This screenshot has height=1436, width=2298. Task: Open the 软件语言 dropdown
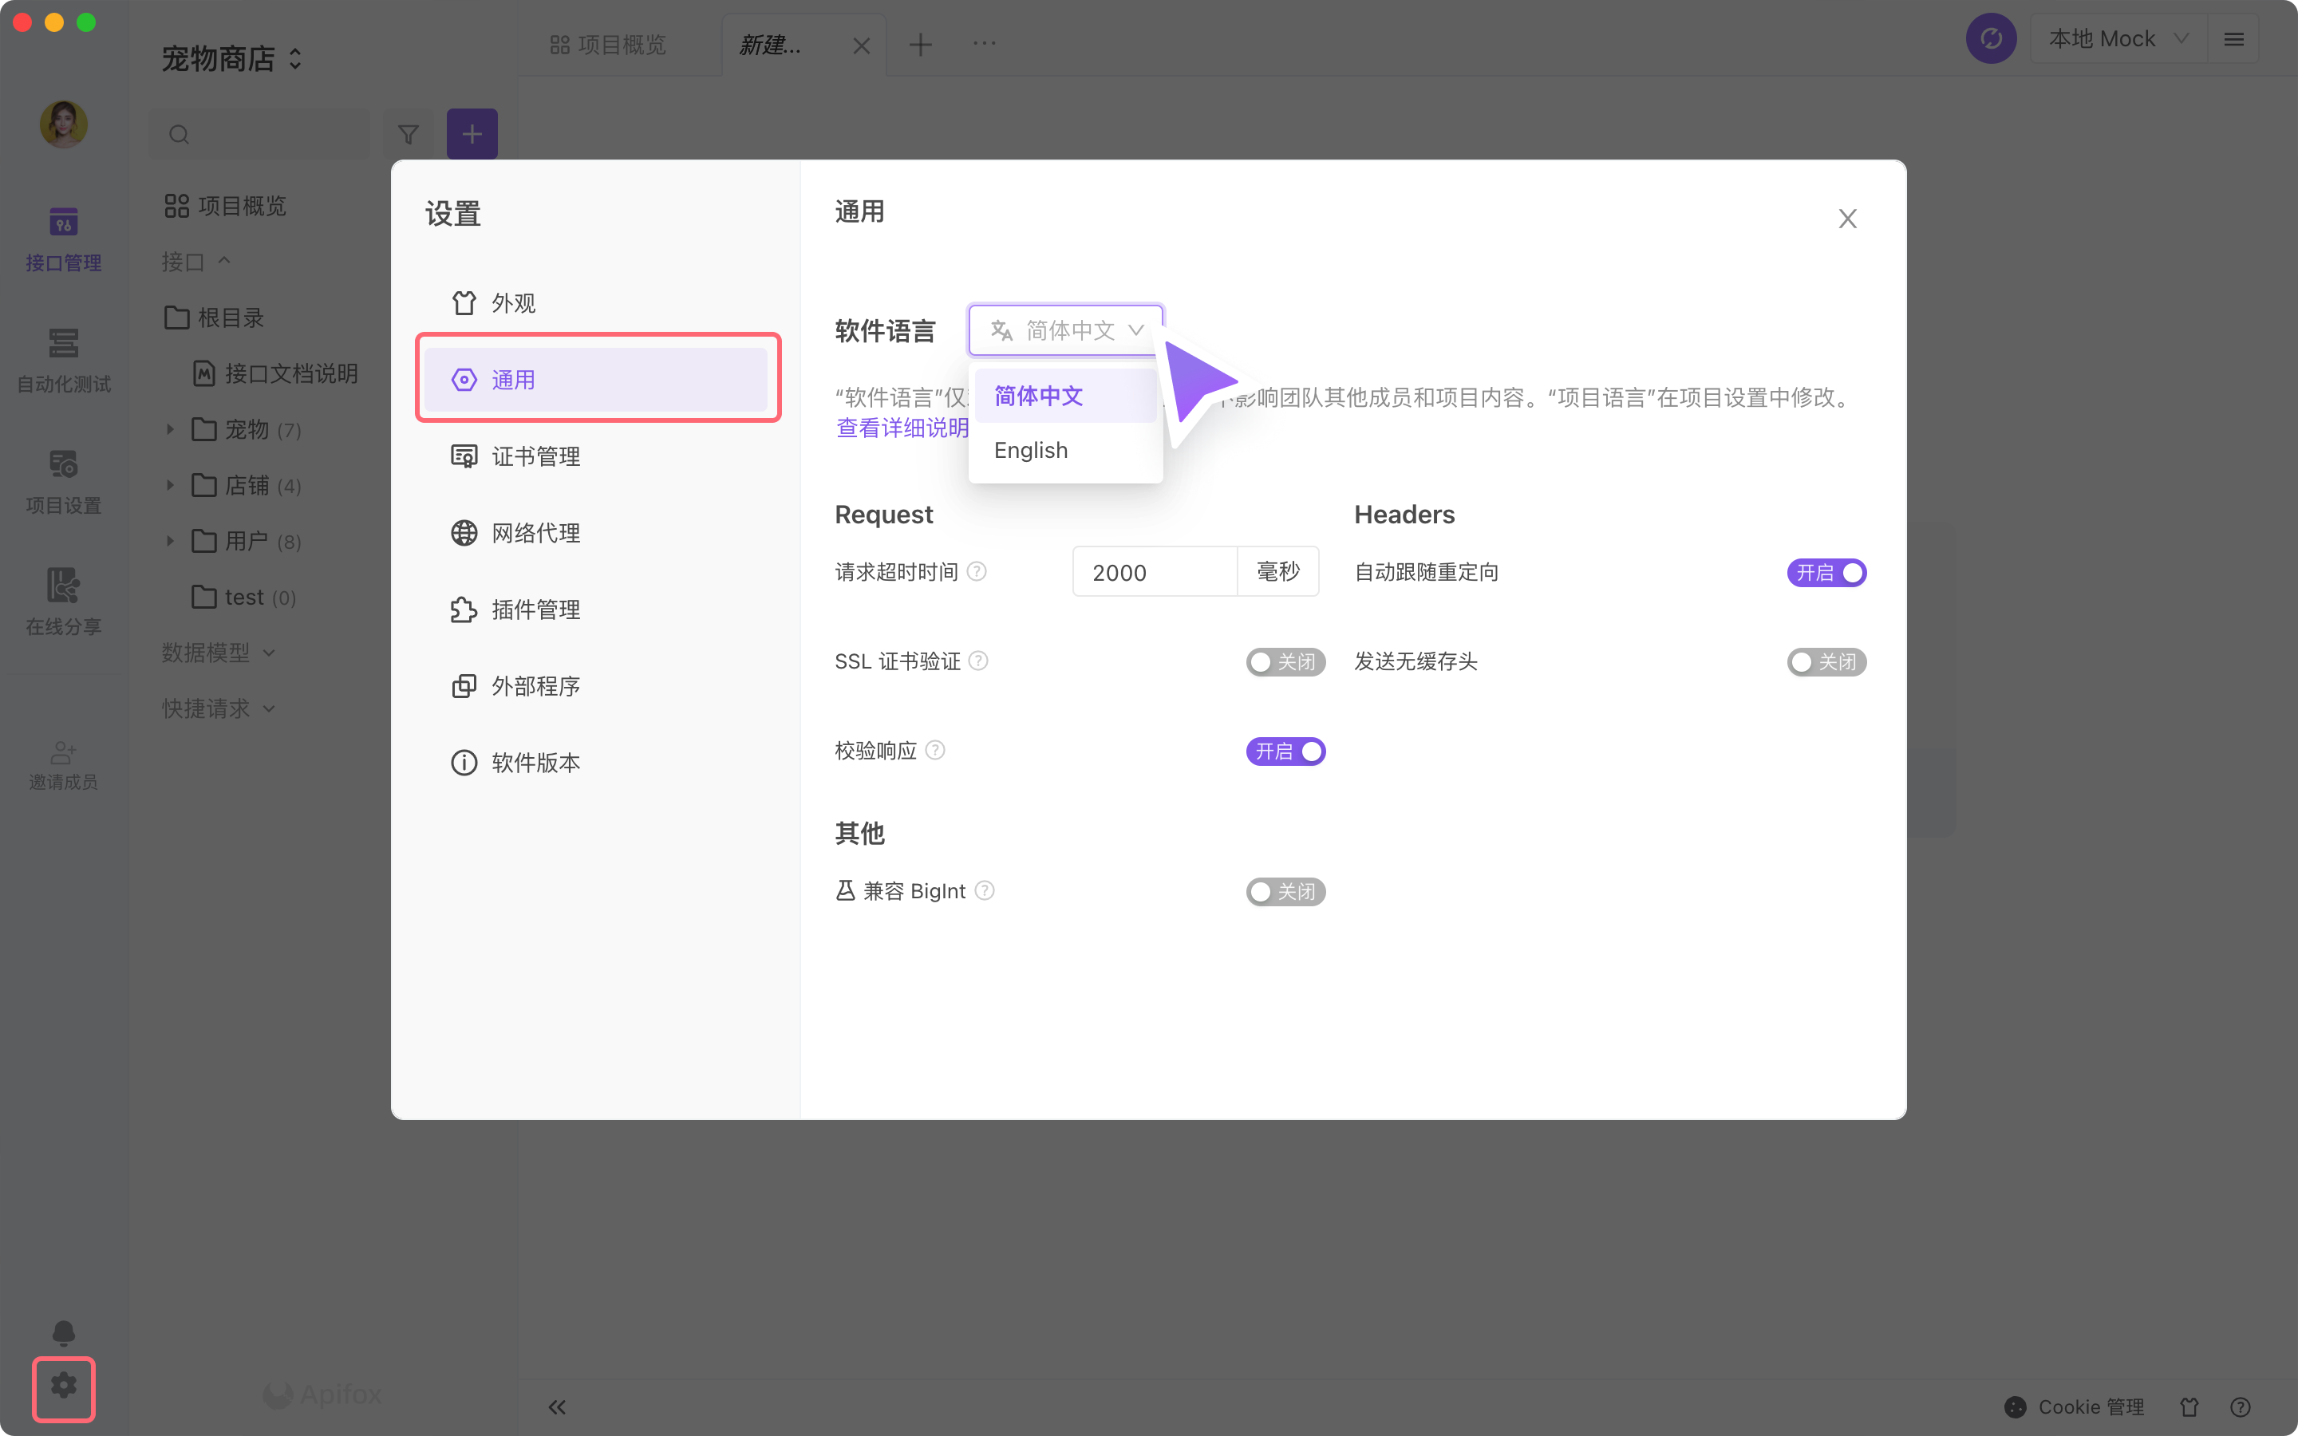coord(1064,329)
